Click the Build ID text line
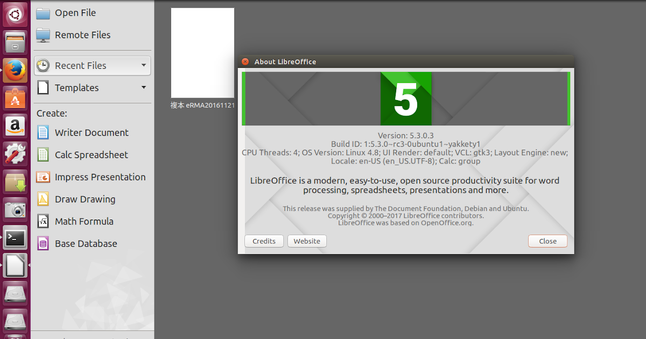Image resolution: width=646 pixels, height=339 pixels. tap(406, 144)
